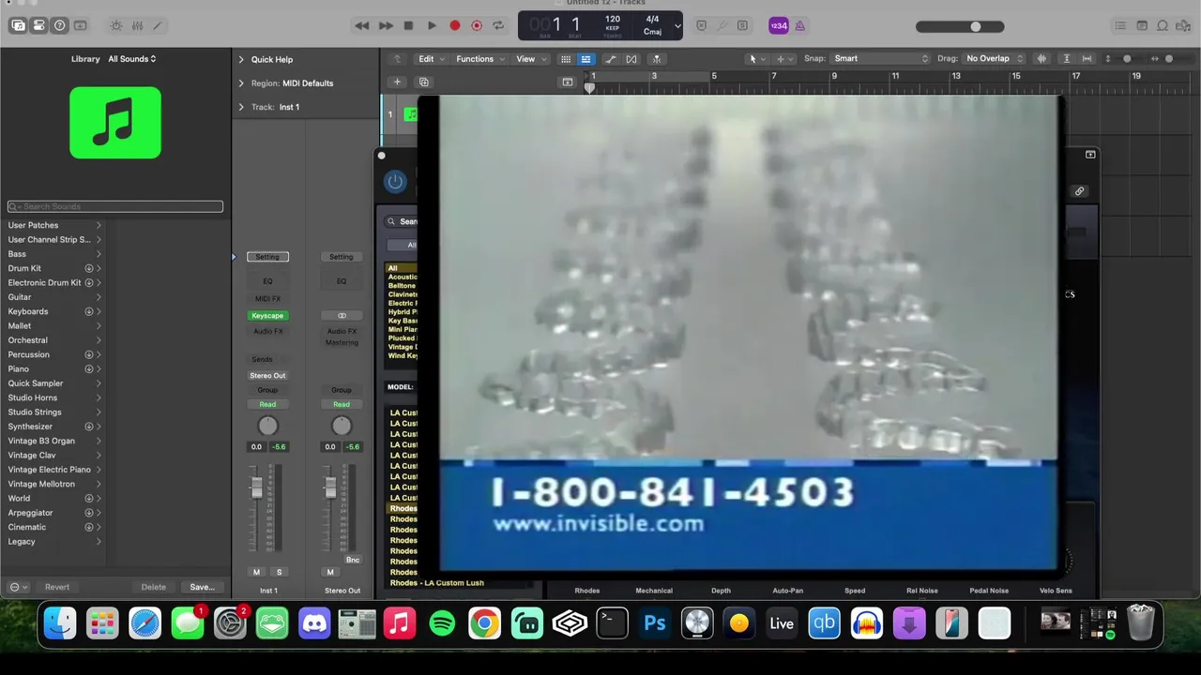The width and height of the screenshot is (1201, 675).
Task: Toggle Read automation on Inst 1 strip
Action: pyautogui.click(x=267, y=404)
